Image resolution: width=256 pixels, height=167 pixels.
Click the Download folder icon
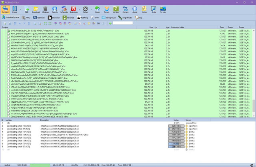[36, 10]
